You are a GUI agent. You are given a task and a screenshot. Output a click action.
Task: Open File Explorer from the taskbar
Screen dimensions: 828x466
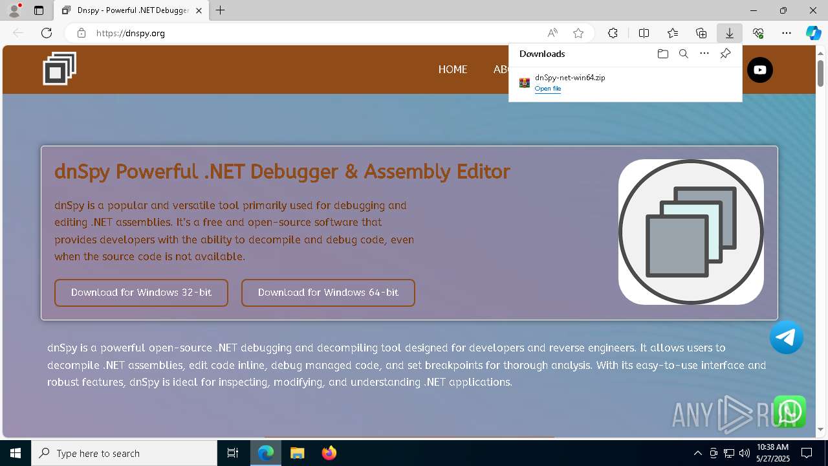coord(297,453)
